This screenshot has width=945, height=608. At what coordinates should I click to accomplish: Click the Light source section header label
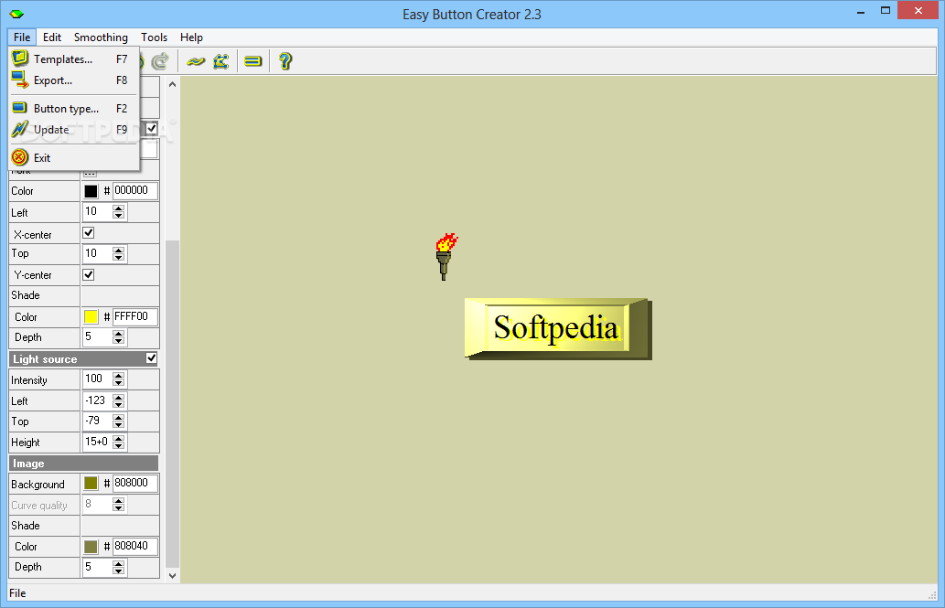(x=45, y=359)
